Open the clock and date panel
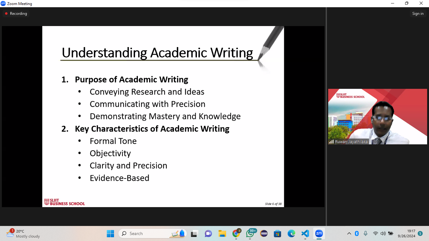Screen dimensions: 429x241 [406, 233]
